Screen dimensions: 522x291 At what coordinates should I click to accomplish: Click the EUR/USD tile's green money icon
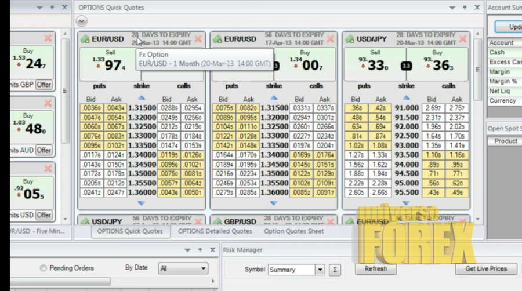click(85, 39)
